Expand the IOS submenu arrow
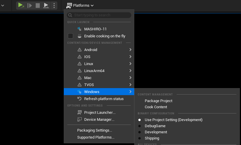Screen dimensions: 241x145 [130, 57]
